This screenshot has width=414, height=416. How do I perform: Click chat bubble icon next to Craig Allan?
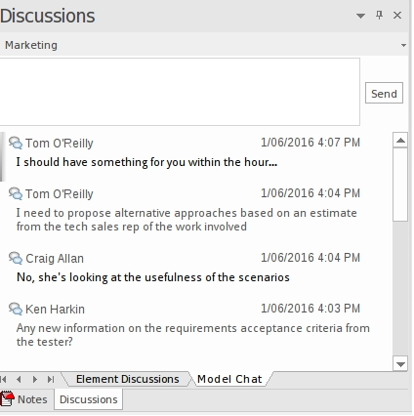coord(16,258)
